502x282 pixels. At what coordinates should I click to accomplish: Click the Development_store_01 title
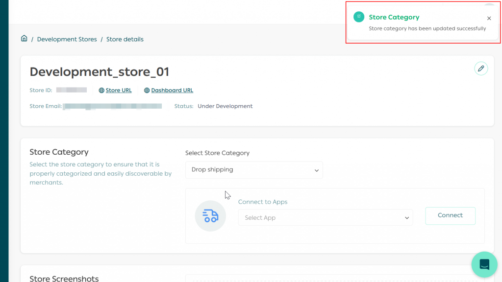click(x=100, y=71)
